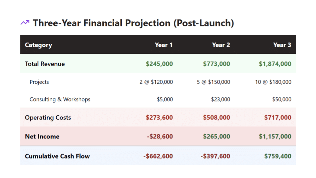Click the Projects row label

tap(39, 82)
